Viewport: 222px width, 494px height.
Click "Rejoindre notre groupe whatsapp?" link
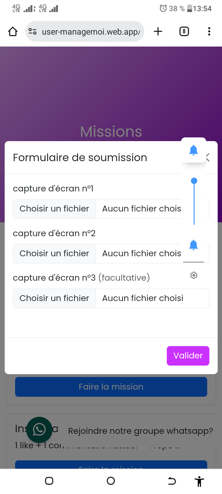[140, 431]
